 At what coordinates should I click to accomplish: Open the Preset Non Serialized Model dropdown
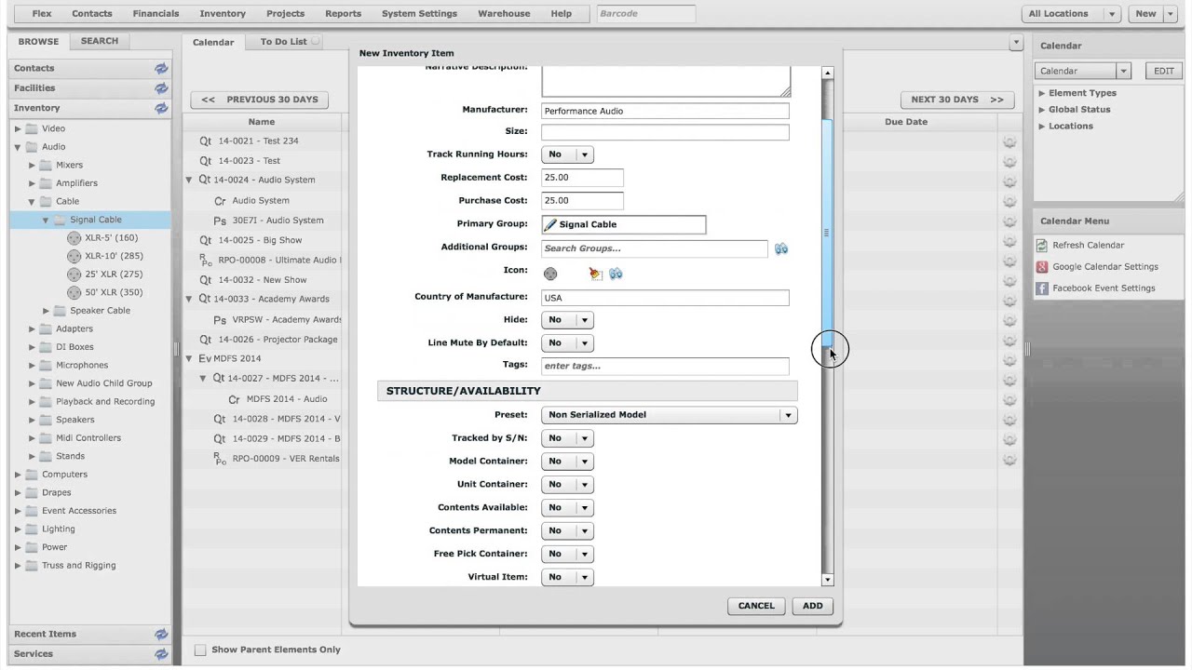coord(669,415)
